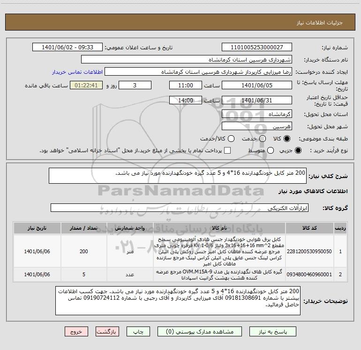Screen dimensions: 361x350
Task: Click price validity date 1401/06/31
Action: 257,100
